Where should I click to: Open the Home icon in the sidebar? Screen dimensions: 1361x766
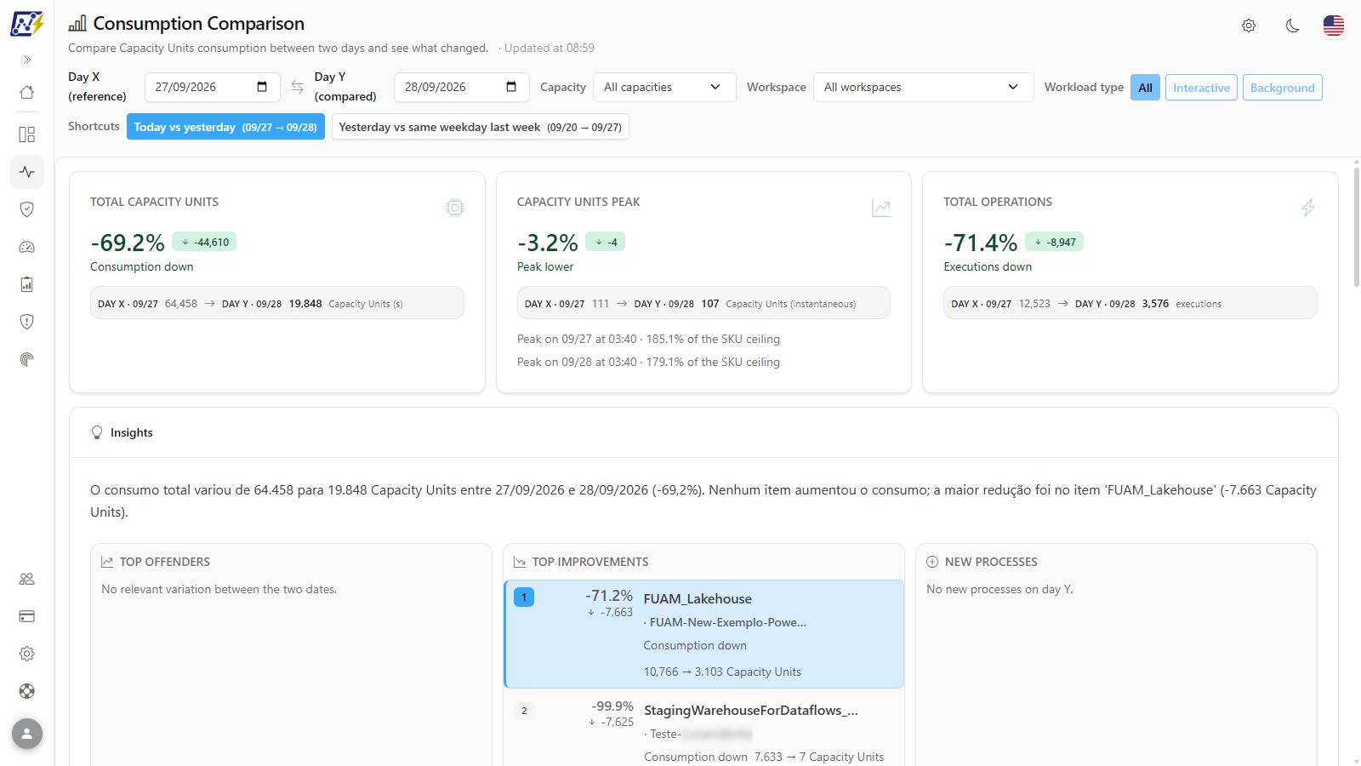pyautogui.click(x=27, y=92)
